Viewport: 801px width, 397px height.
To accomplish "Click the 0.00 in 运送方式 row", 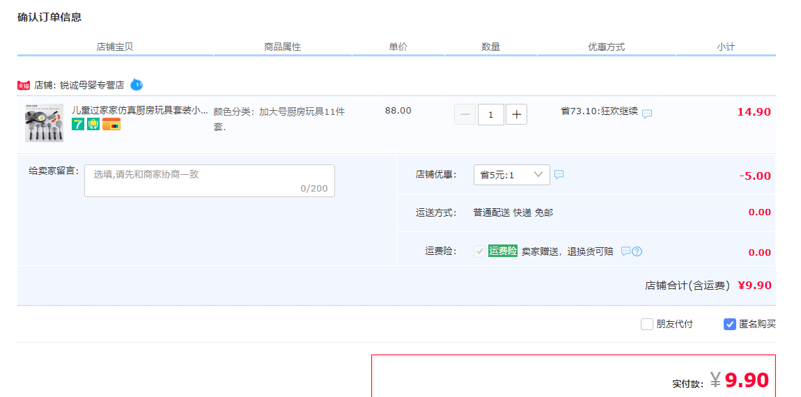I will click(760, 212).
